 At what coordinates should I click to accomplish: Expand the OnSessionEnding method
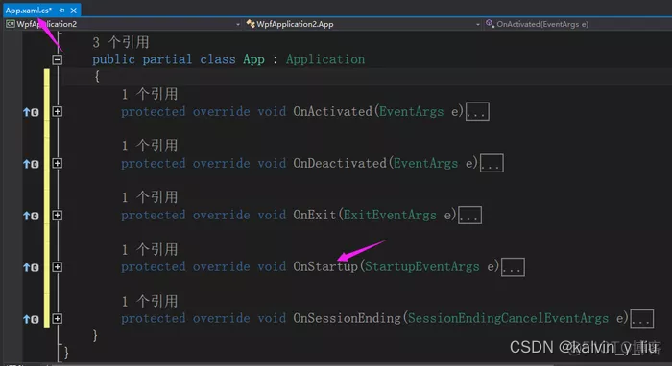point(57,319)
